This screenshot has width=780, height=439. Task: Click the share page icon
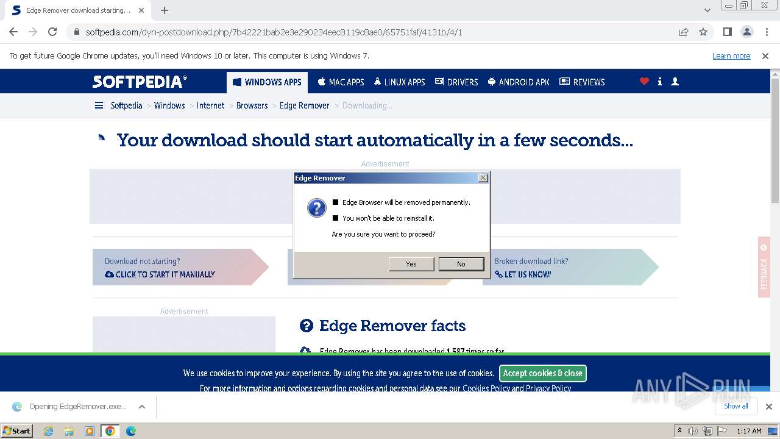click(684, 32)
